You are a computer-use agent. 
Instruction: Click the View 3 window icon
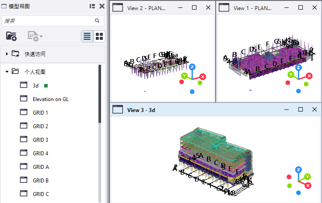(118, 109)
